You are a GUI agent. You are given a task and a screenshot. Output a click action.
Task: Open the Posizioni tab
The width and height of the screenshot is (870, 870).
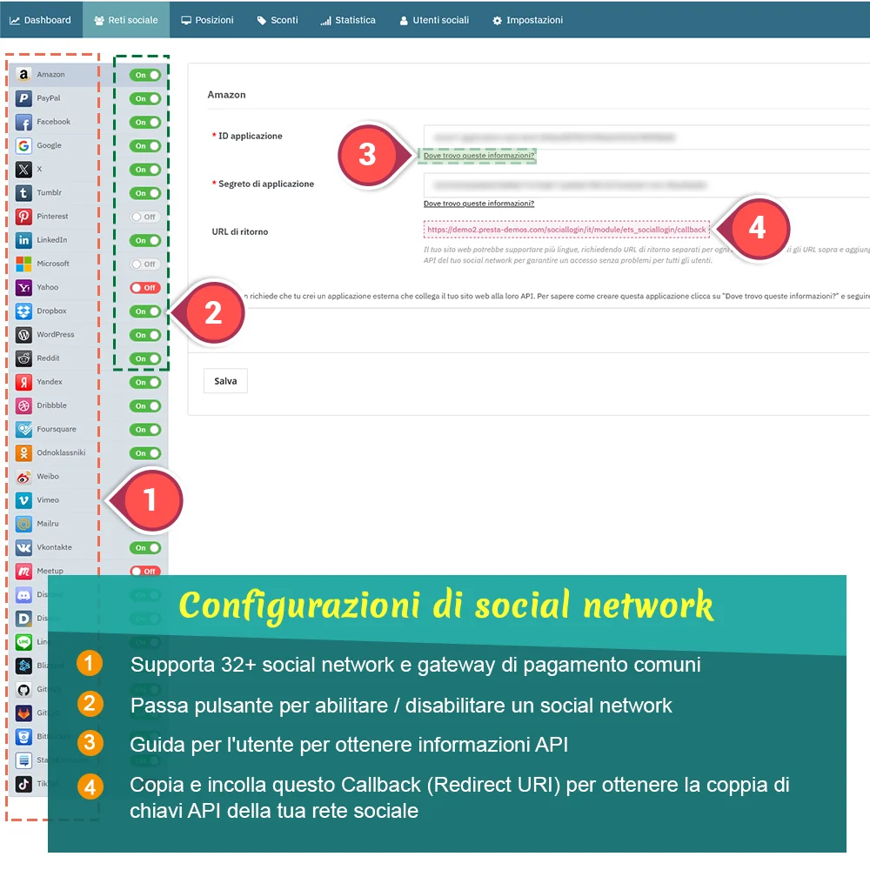coord(208,20)
